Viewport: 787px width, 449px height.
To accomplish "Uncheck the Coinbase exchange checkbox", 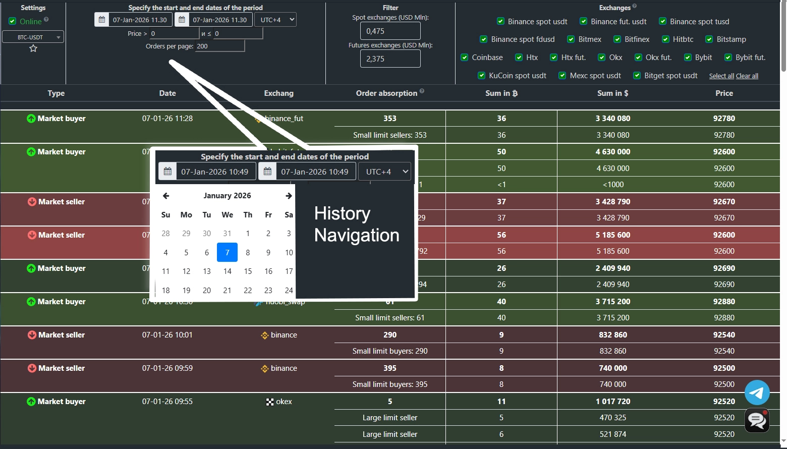I will click(465, 58).
